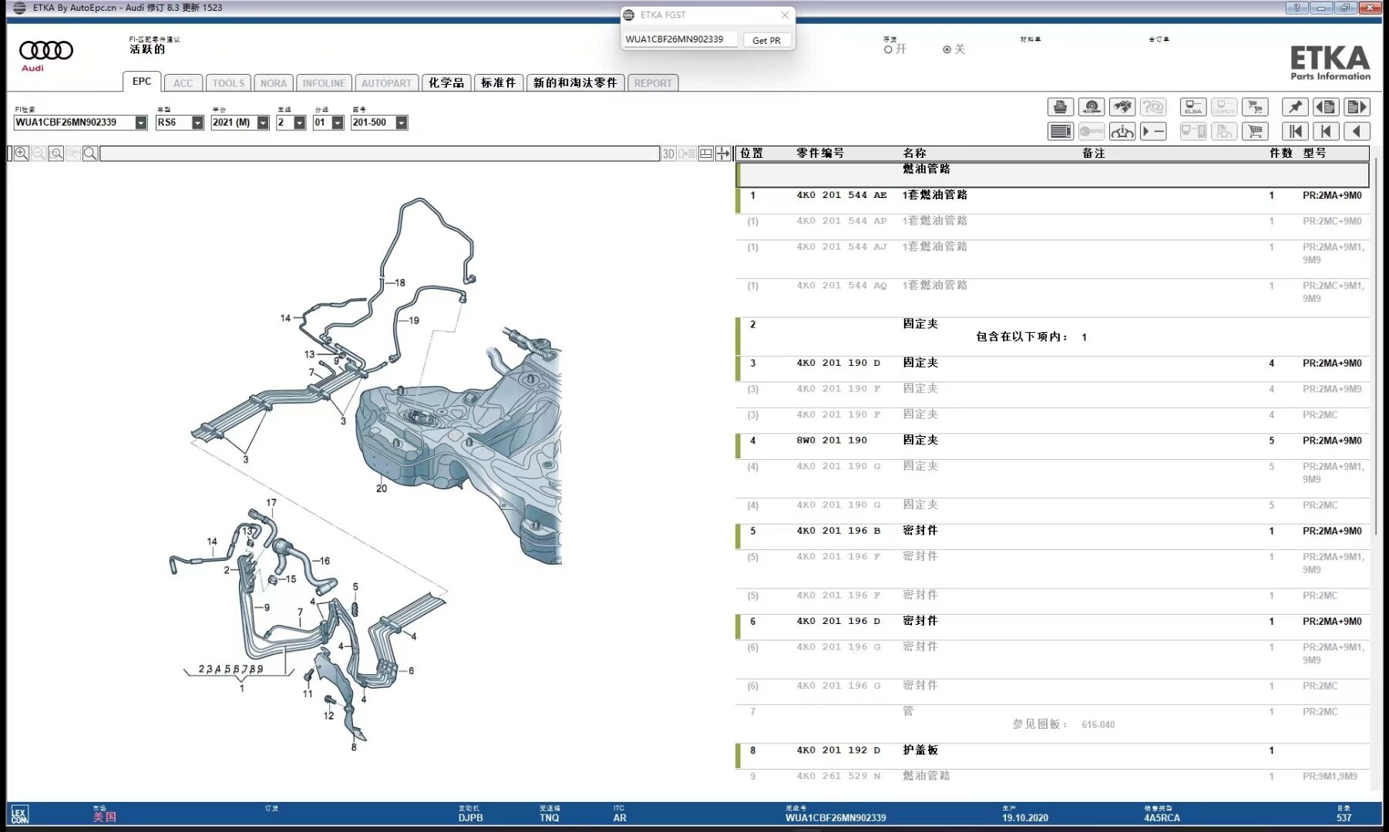Open the 2021 (M) year dropdown
Image resolution: width=1389 pixels, height=832 pixels.
coord(263,122)
